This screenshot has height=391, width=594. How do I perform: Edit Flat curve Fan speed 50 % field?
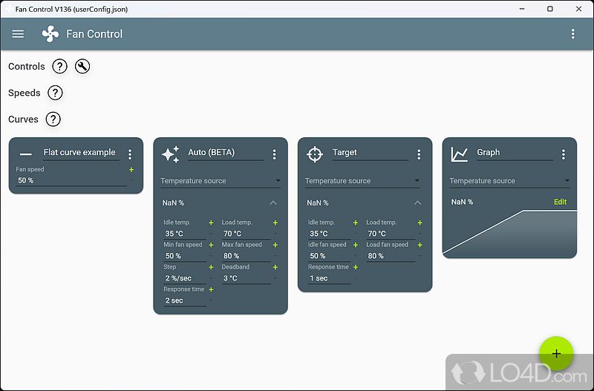[71, 180]
